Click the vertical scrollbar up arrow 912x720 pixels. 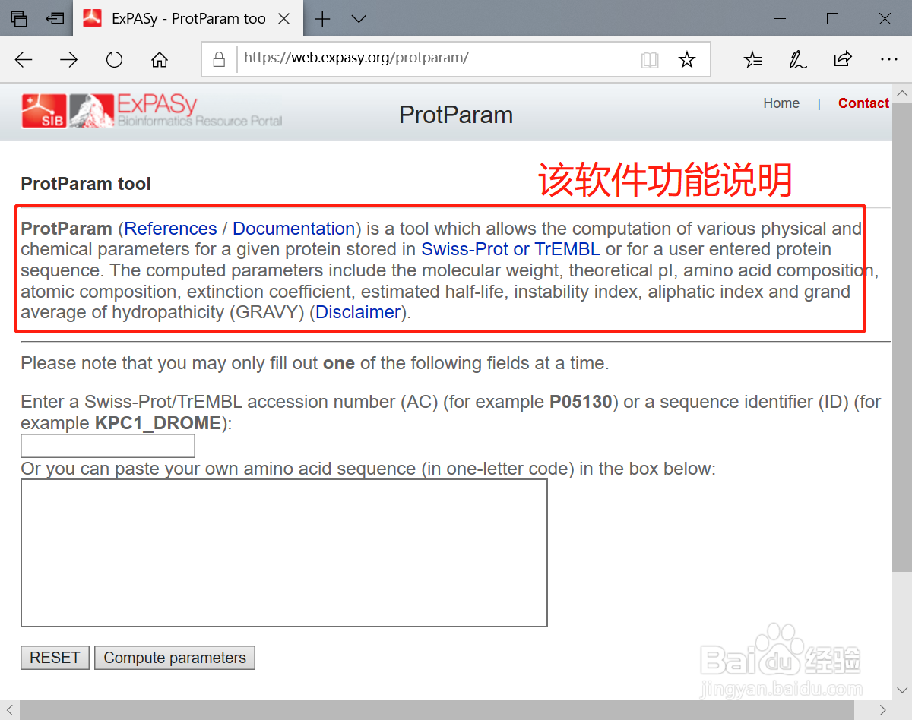tap(902, 93)
